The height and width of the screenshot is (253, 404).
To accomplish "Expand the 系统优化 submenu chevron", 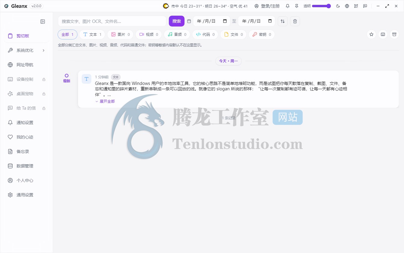I will click(43, 50).
